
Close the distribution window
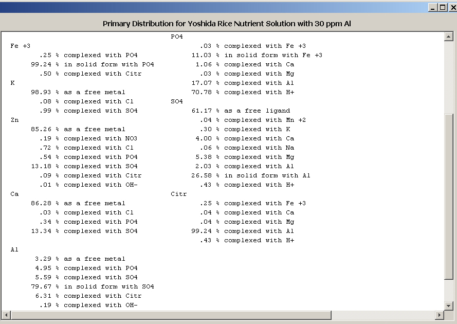(452, 8)
